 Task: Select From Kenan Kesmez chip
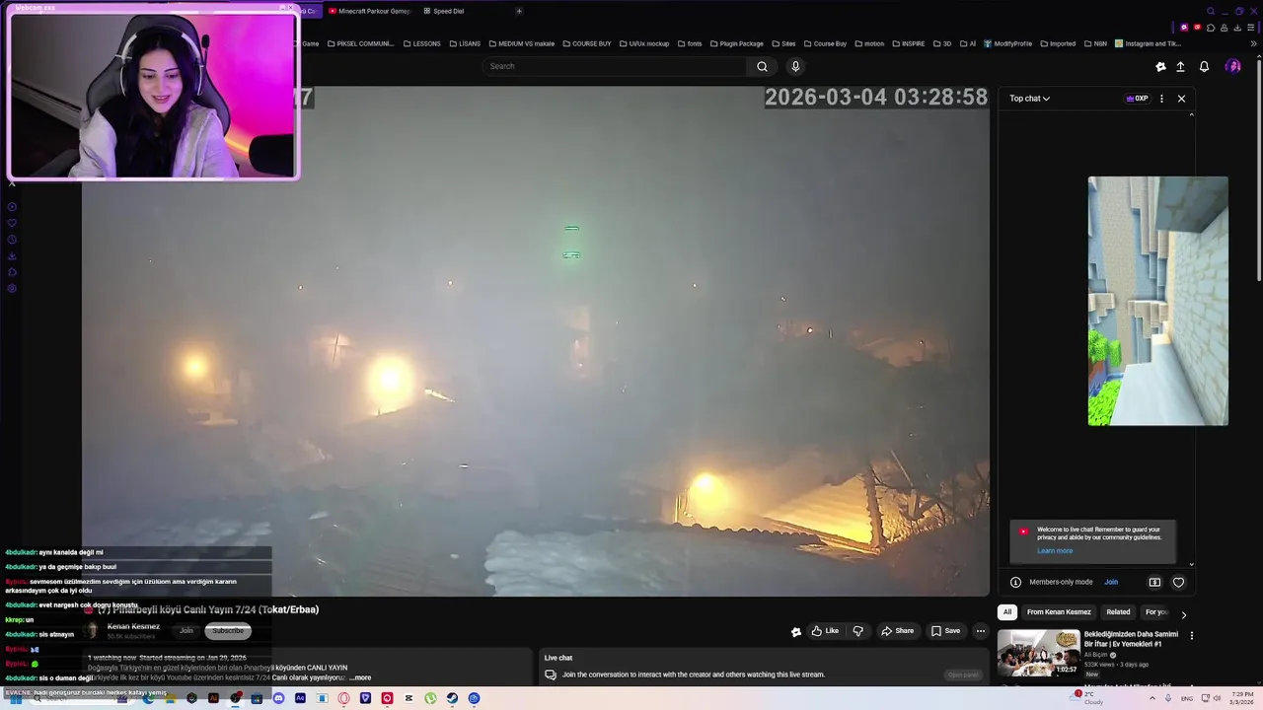(x=1059, y=611)
